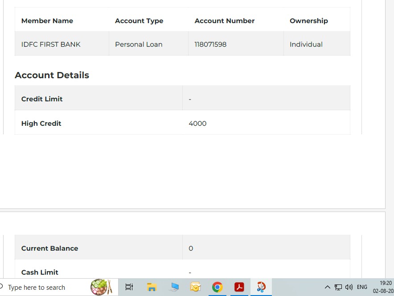Click the Current Balance row label
The image size is (394, 296).
(49, 248)
